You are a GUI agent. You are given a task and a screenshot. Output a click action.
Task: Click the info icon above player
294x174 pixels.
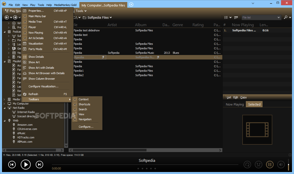point(290,155)
